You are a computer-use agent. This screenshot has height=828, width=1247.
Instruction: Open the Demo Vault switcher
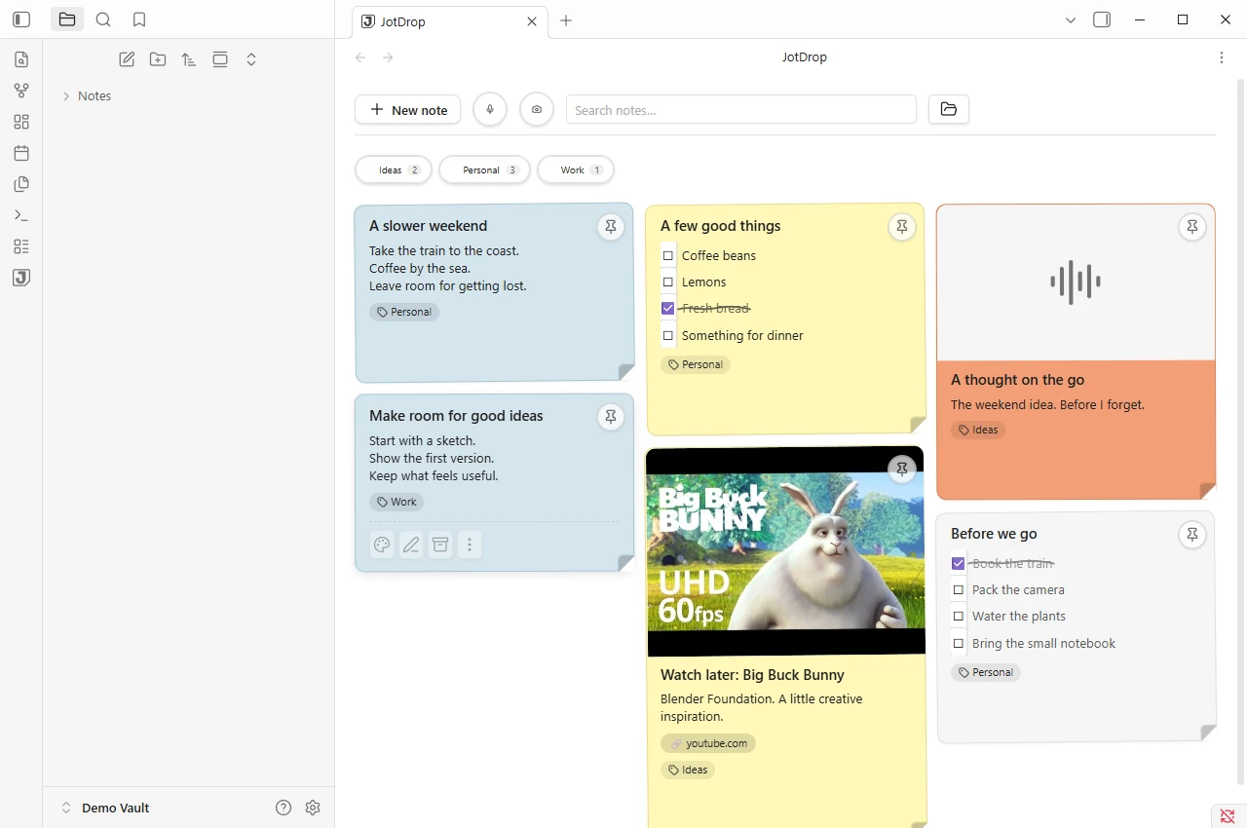[105, 808]
